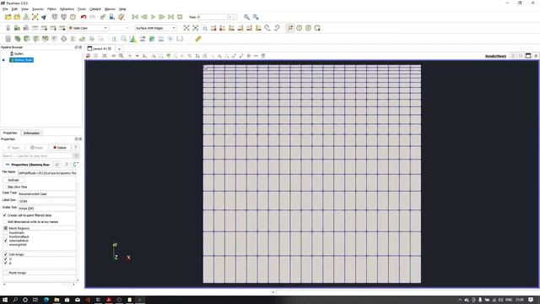This screenshot has height=304, width=540.
Task: Open the Scalar Size dropdown
Action: click(x=47, y=209)
